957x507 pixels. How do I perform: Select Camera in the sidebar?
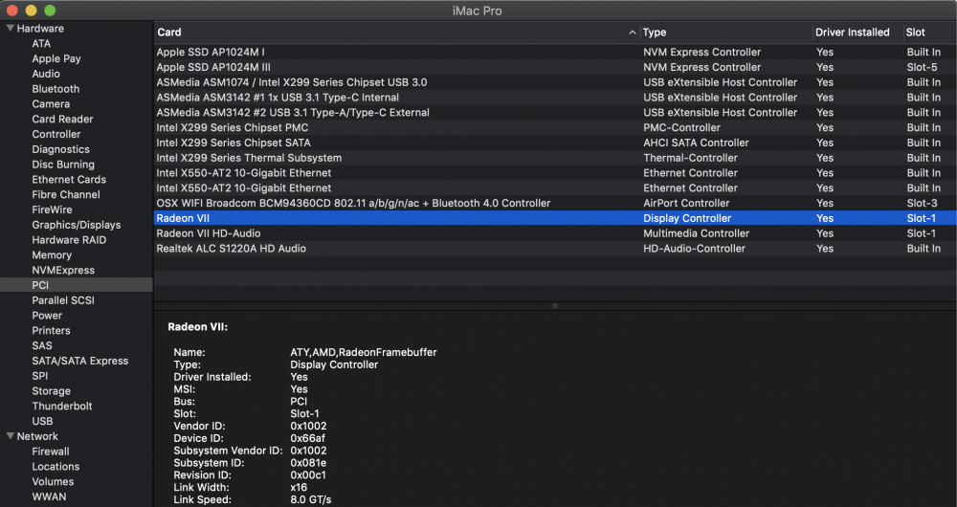[x=51, y=103]
